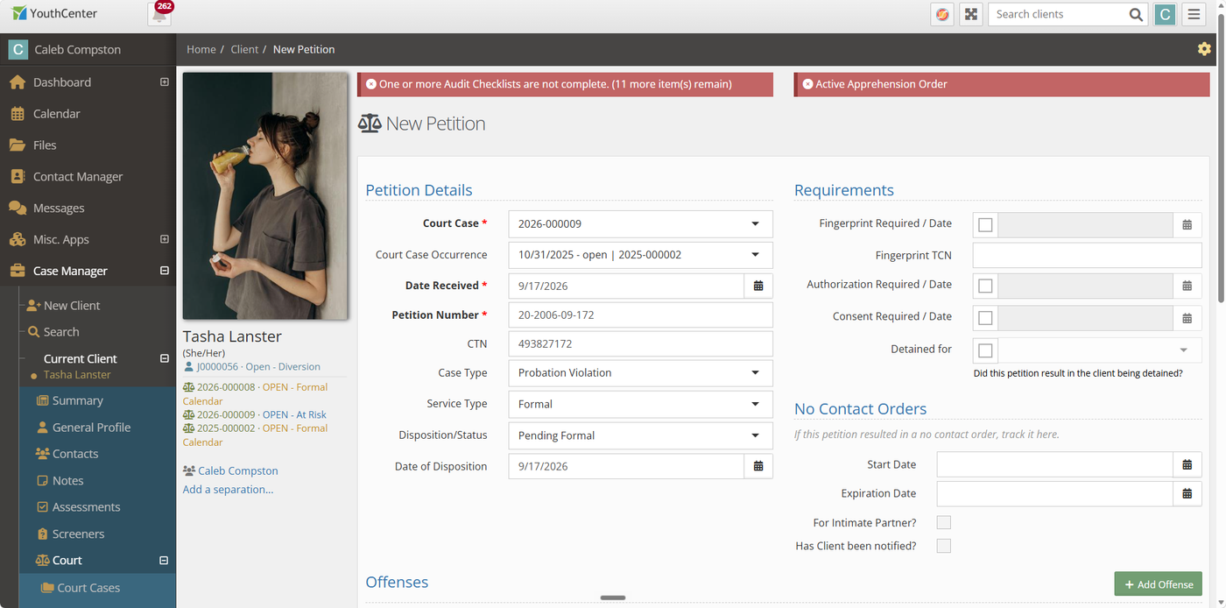Toggle fullscreen with the expand arrows icon

tap(970, 14)
